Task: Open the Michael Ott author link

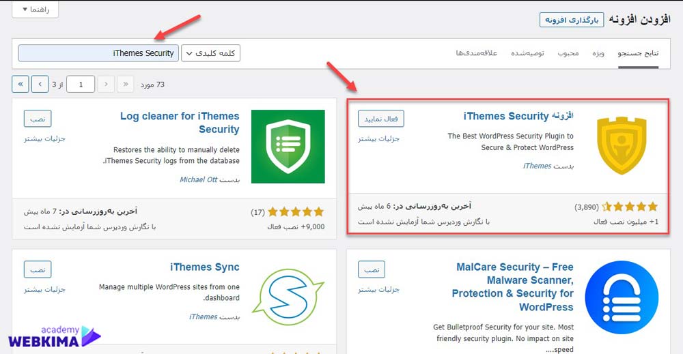Action: pos(198,179)
